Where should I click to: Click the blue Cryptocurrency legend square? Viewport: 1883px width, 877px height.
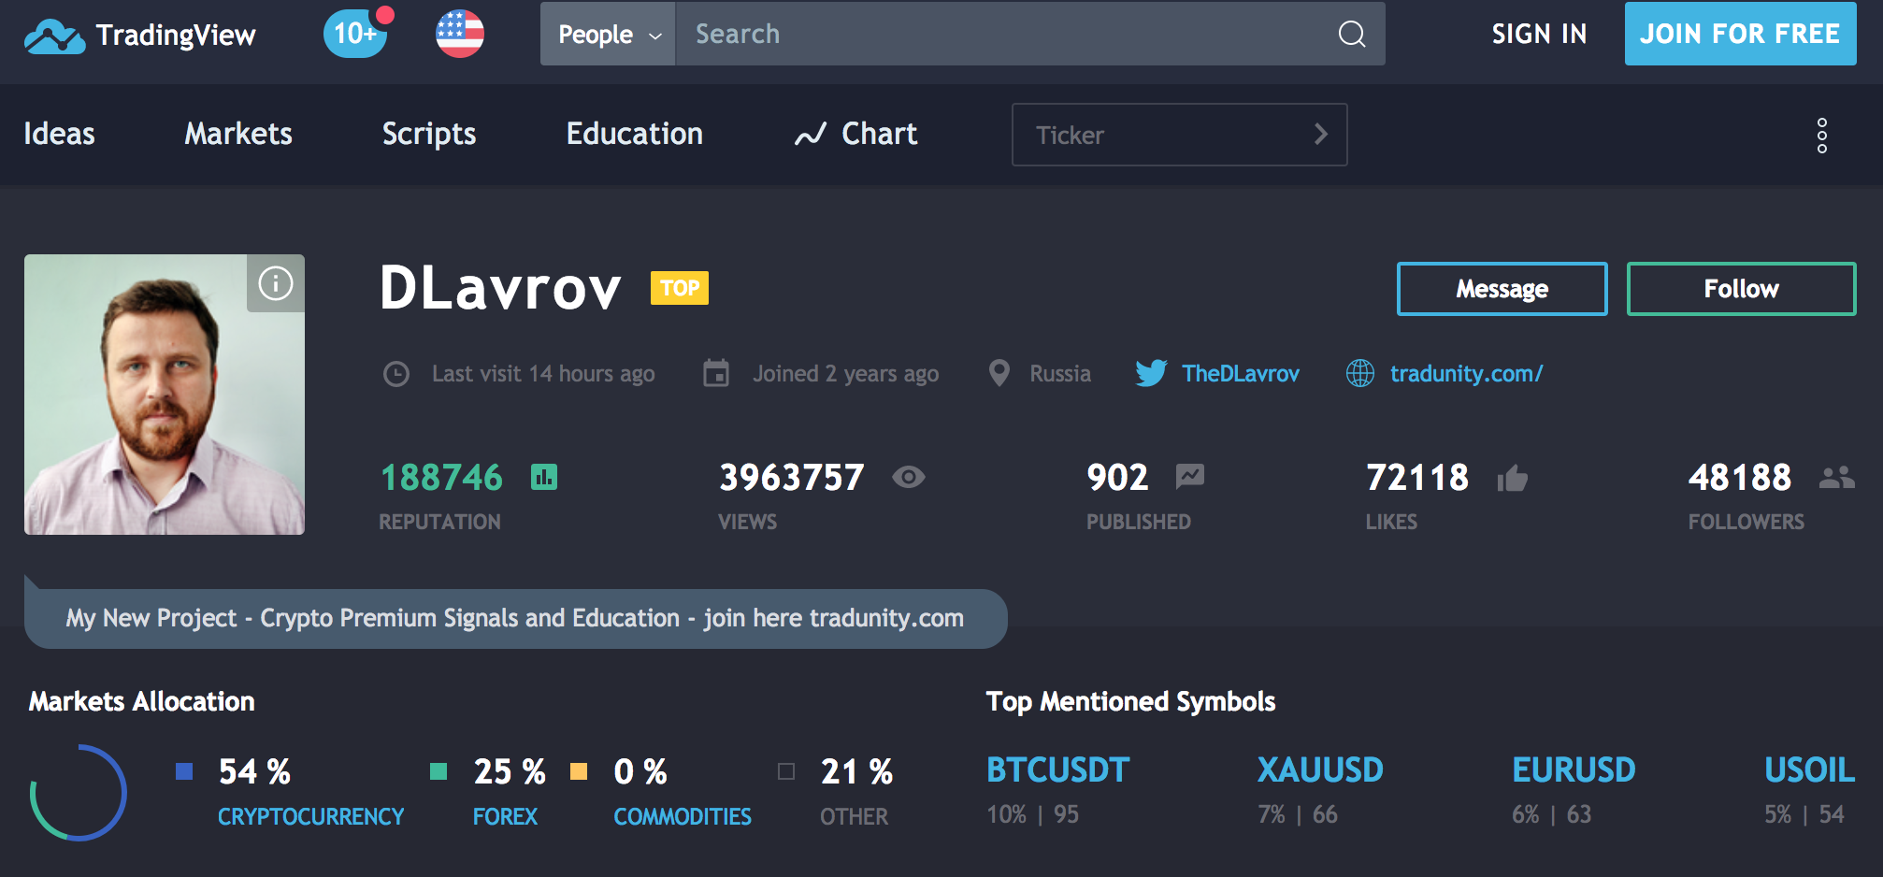(184, 771)
